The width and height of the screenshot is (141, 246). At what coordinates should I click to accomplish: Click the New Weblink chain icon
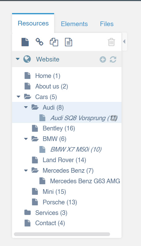coord(40,42)
